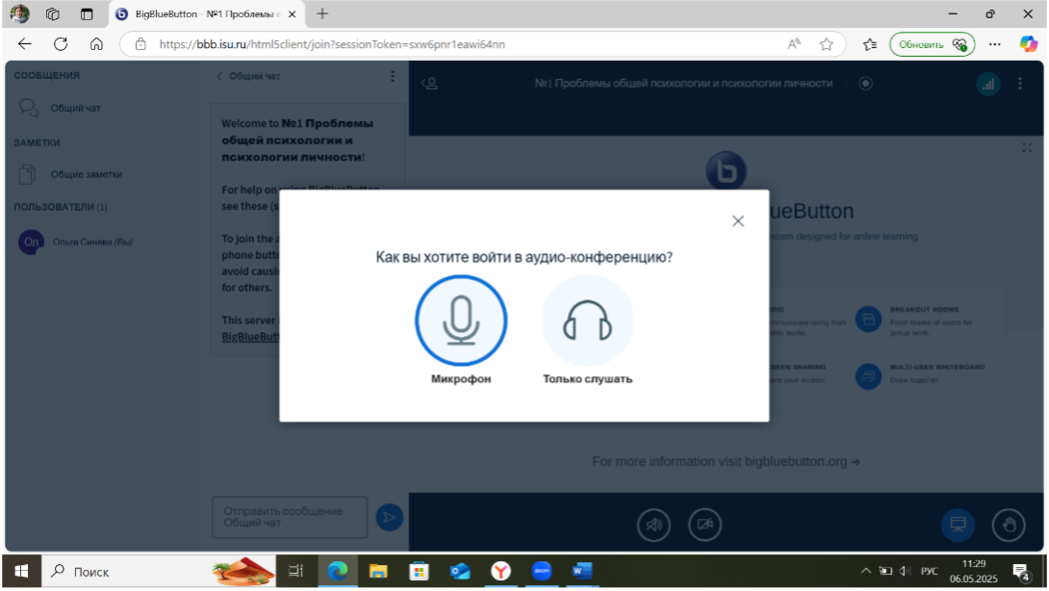Image resolution: width=1049 pixels, height=591 pixels.
Task: Select Общий чат in messages list
Action: 75,108
